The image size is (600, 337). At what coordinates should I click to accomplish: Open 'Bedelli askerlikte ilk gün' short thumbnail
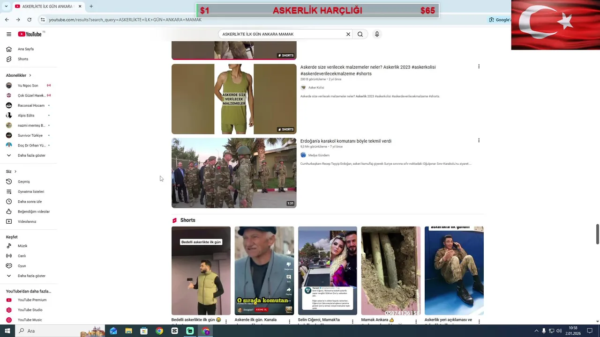(x=201, y=271)
